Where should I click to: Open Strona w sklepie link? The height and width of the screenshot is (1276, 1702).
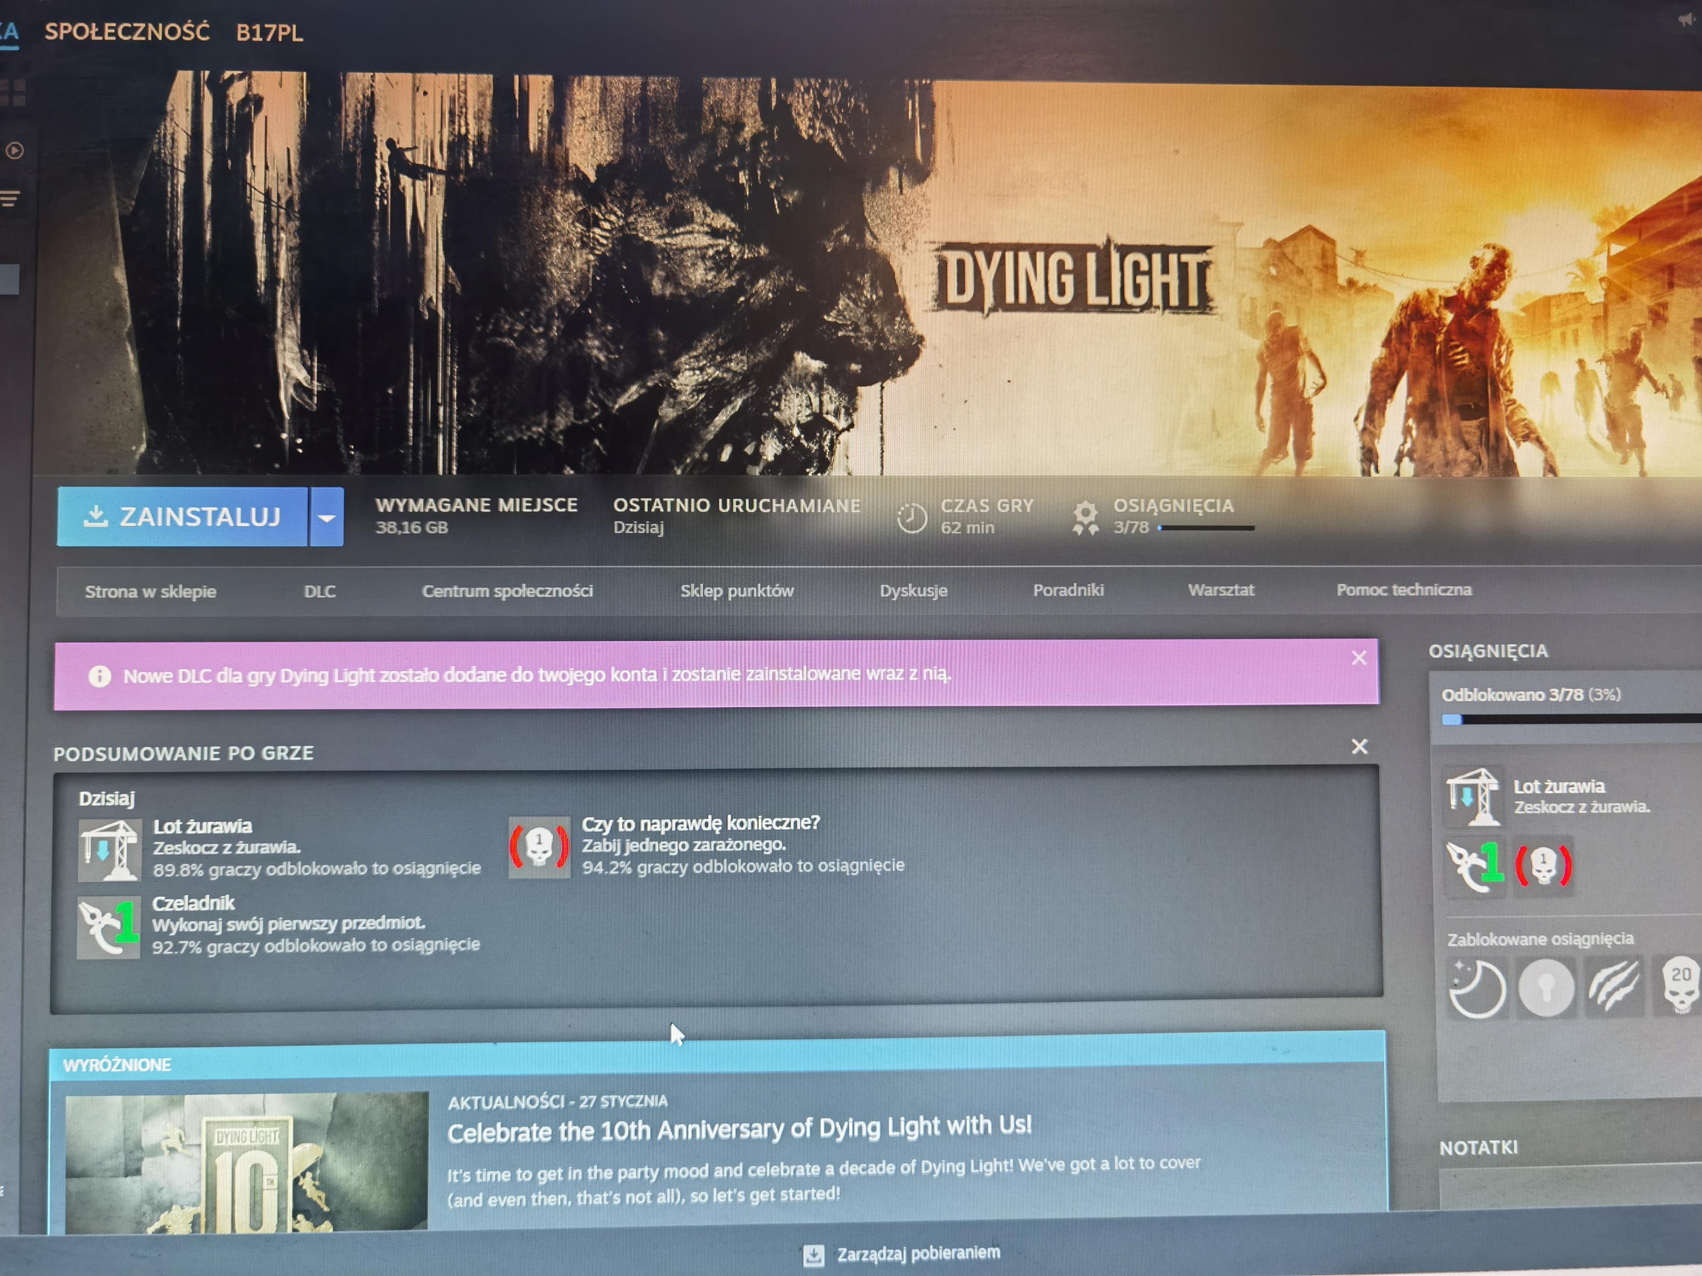[x=150, y=591]
